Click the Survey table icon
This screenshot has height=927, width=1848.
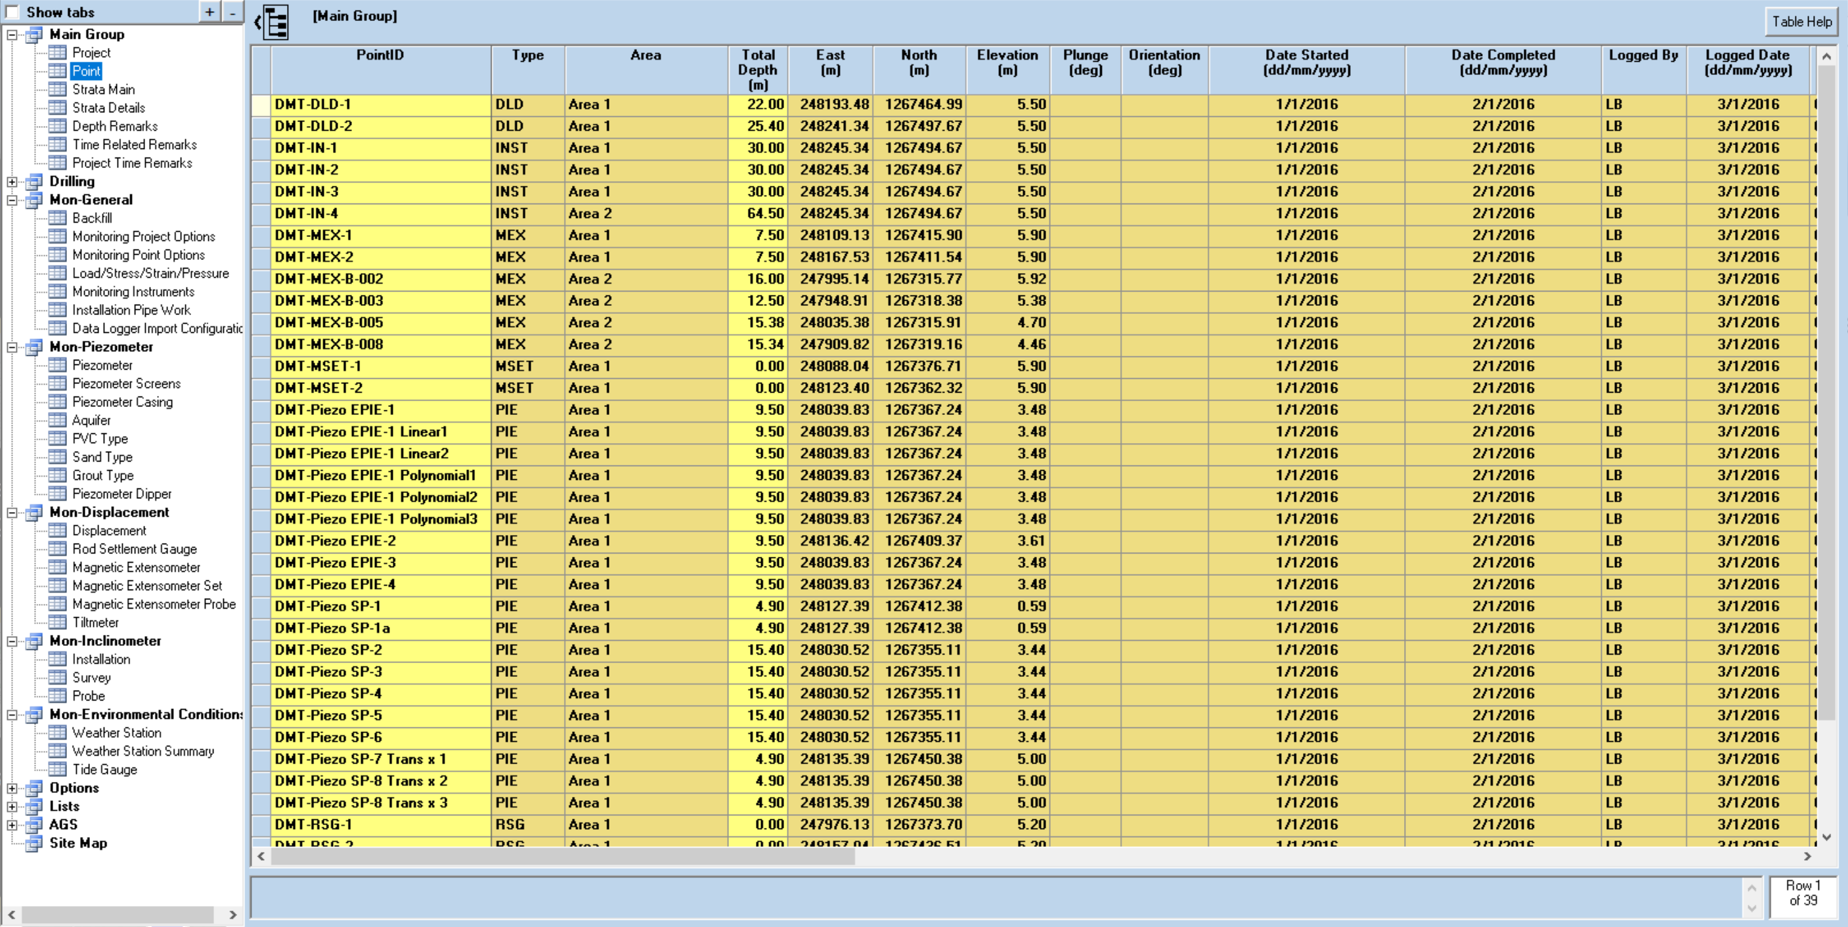pos(57,678)
